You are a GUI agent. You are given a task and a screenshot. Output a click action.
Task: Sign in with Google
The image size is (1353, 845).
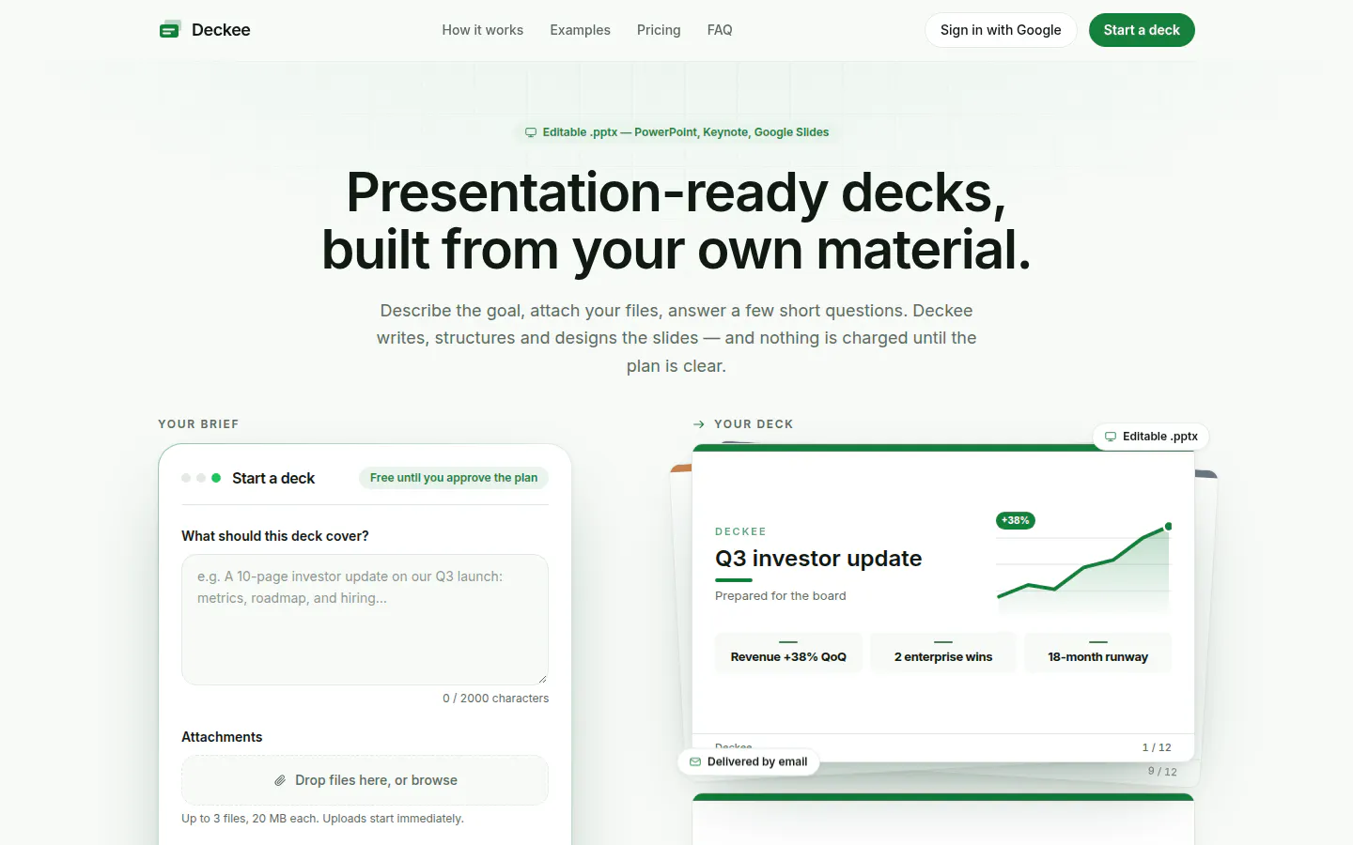(1001, 30)
